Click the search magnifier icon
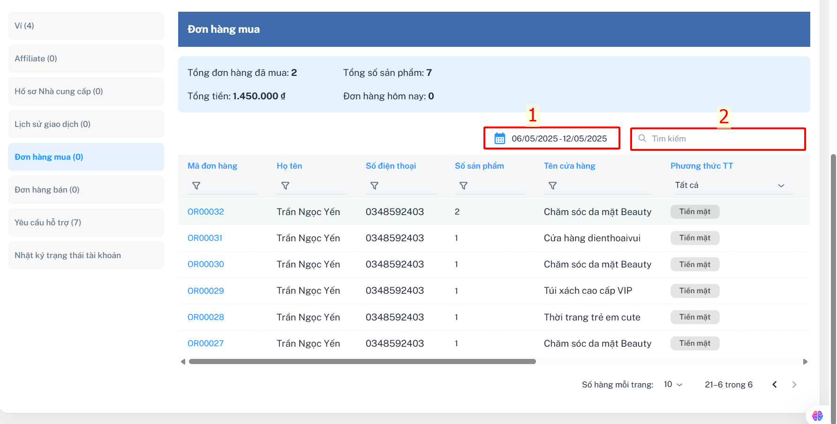Image resolution: width=837 pixels, height=424 pixels. (x=642, y=139)
